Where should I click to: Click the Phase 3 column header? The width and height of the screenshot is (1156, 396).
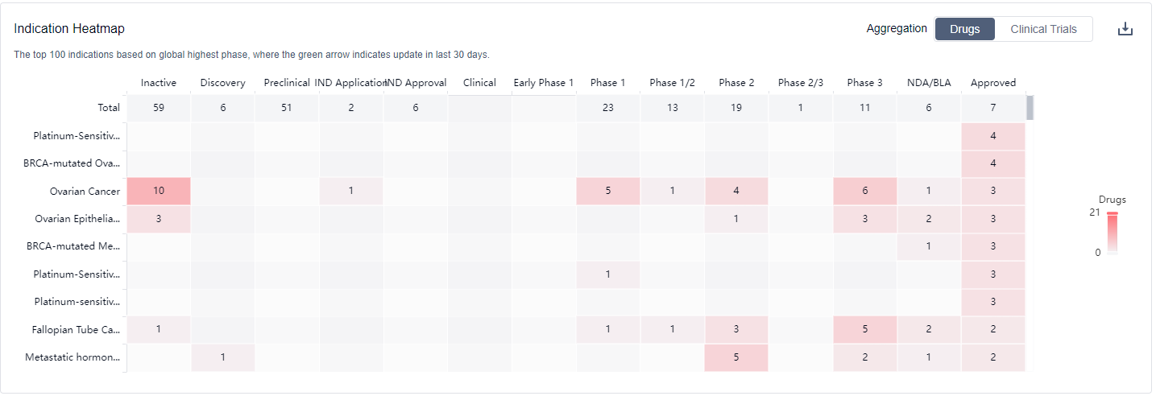pyautogui.click(x=864, y=82)
